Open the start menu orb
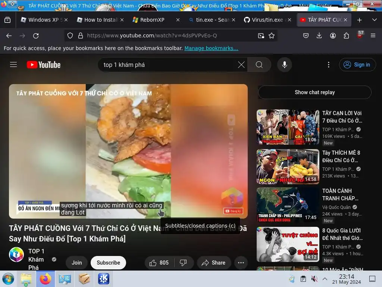The width and height of the screenshot is (382, 287). tap(8, 279)
